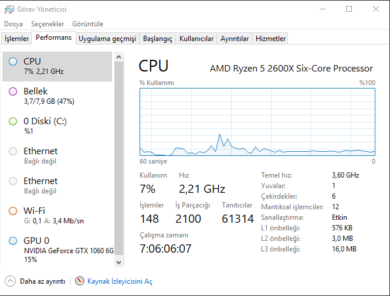Click the CPU usage graph area

(257, 121)
